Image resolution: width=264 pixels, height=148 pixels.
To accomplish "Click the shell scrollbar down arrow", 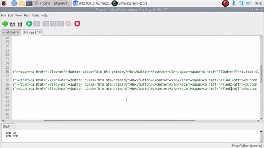I will pyautogui.click(x=261, y=141).
